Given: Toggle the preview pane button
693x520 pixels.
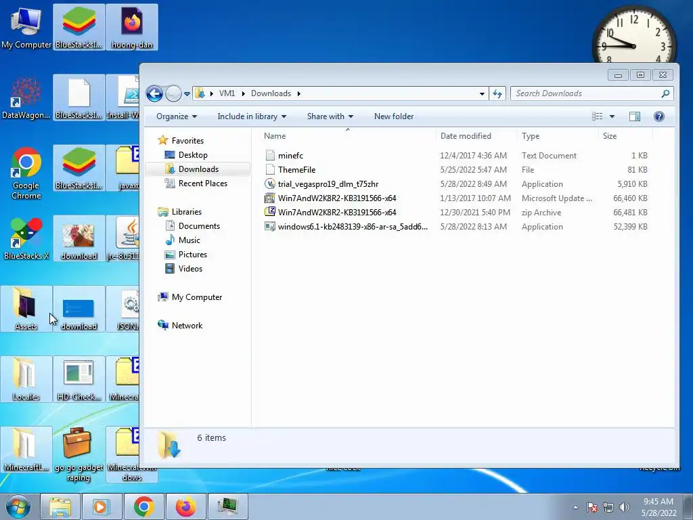Looking at the screenshot, I should click(x=635, y=116).
